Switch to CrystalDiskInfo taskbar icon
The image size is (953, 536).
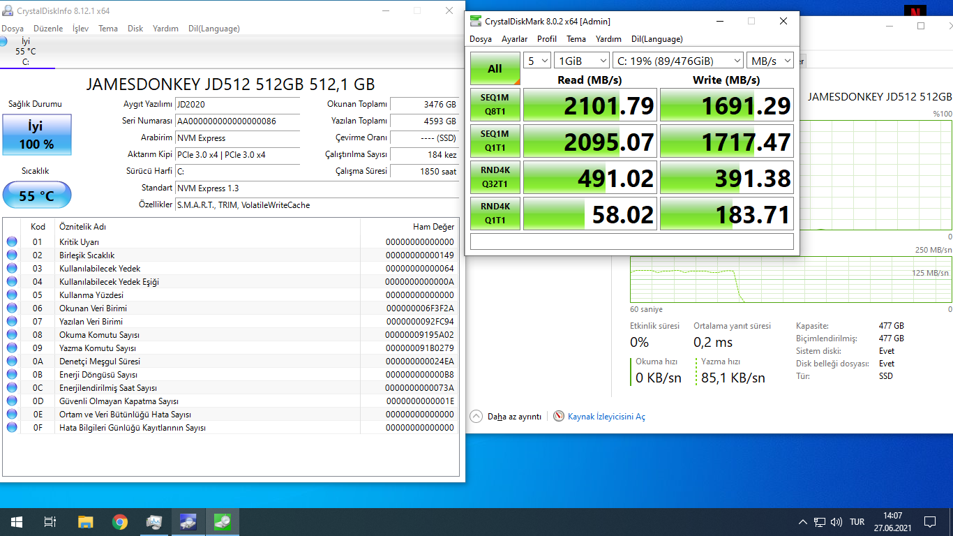tap(188, 522)
